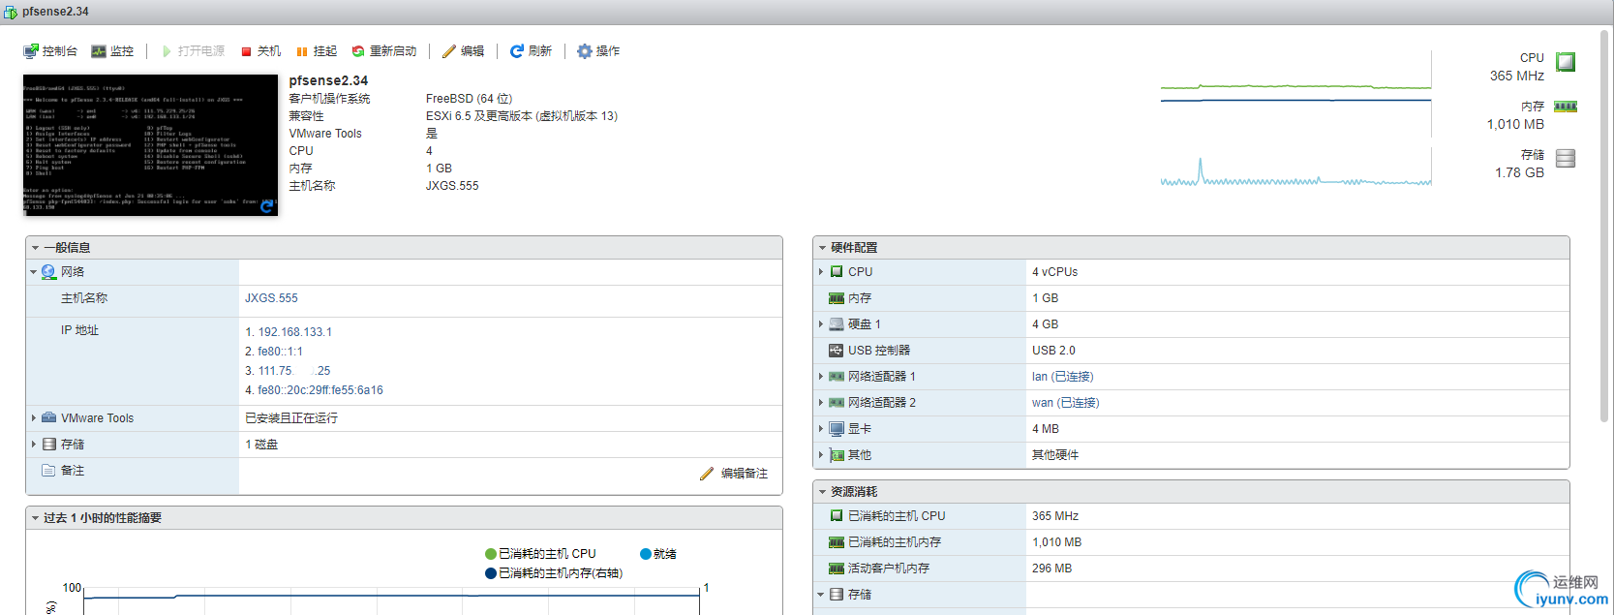Click the 打开电源 power on button
The height and width of the screenshot is (615, 1614).
(x=193, y=51)
